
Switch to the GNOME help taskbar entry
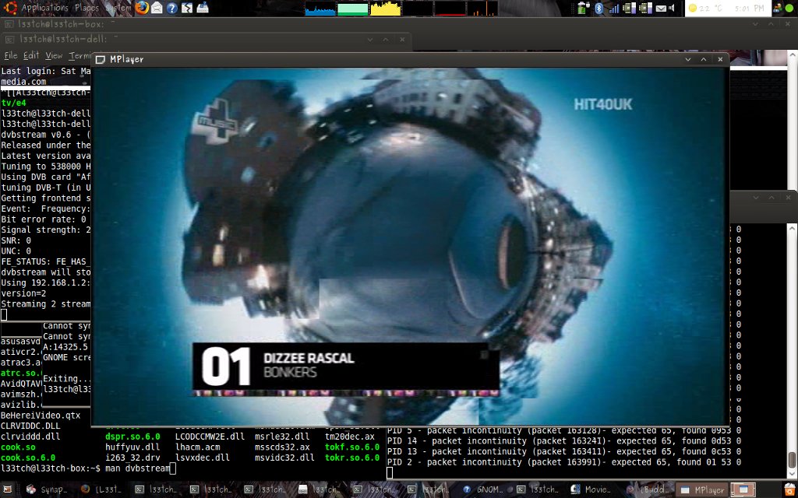(x=482, y=489)
